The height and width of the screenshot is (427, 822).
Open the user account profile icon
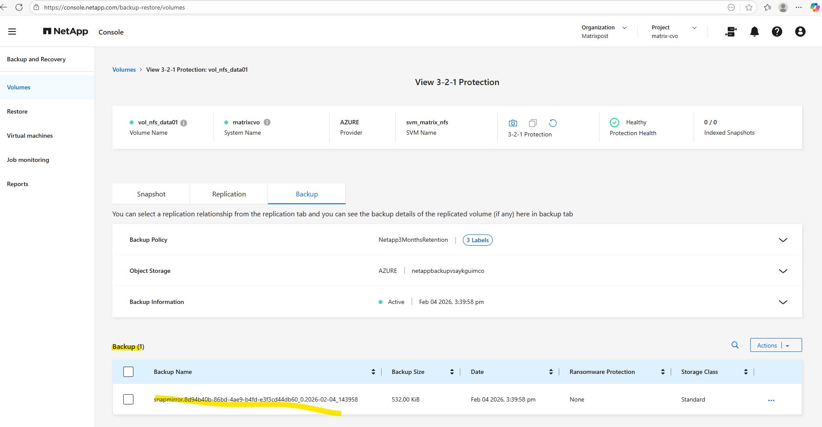pos(800,32)
